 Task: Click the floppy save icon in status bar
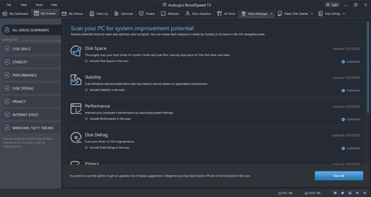click(350, 193)
